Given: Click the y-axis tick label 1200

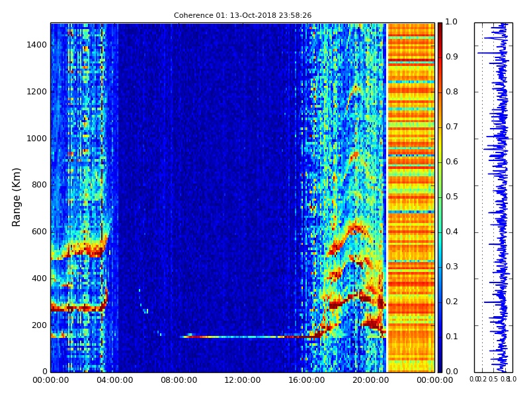Looking at the screenshot, I should tap(37, 92).
